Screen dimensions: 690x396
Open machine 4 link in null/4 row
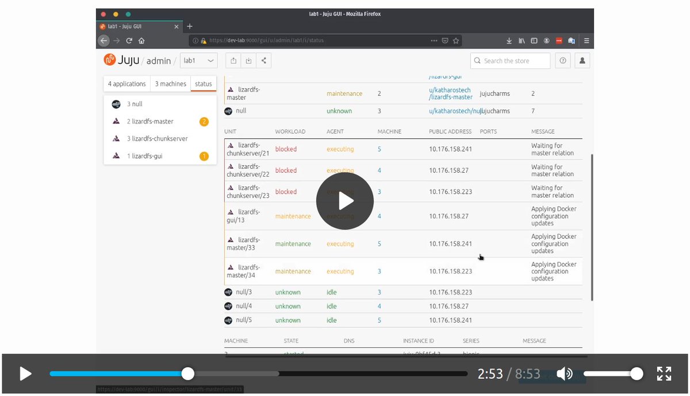tap(379, 306)
